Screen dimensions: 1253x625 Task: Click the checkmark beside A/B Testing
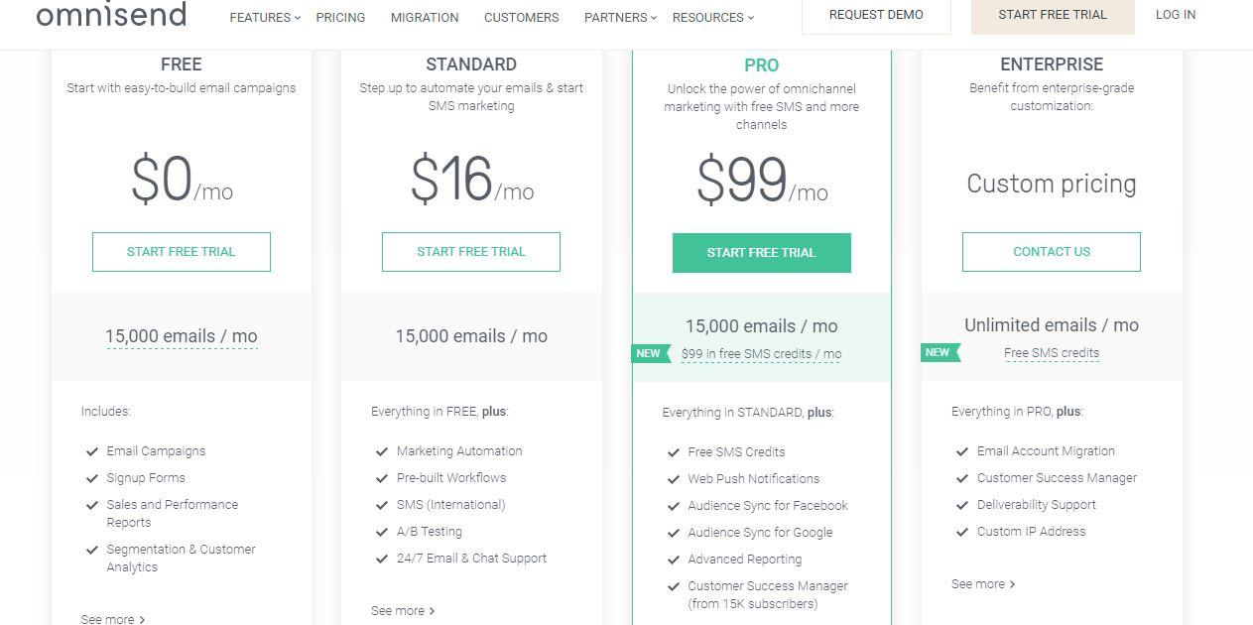click(382, 531)
